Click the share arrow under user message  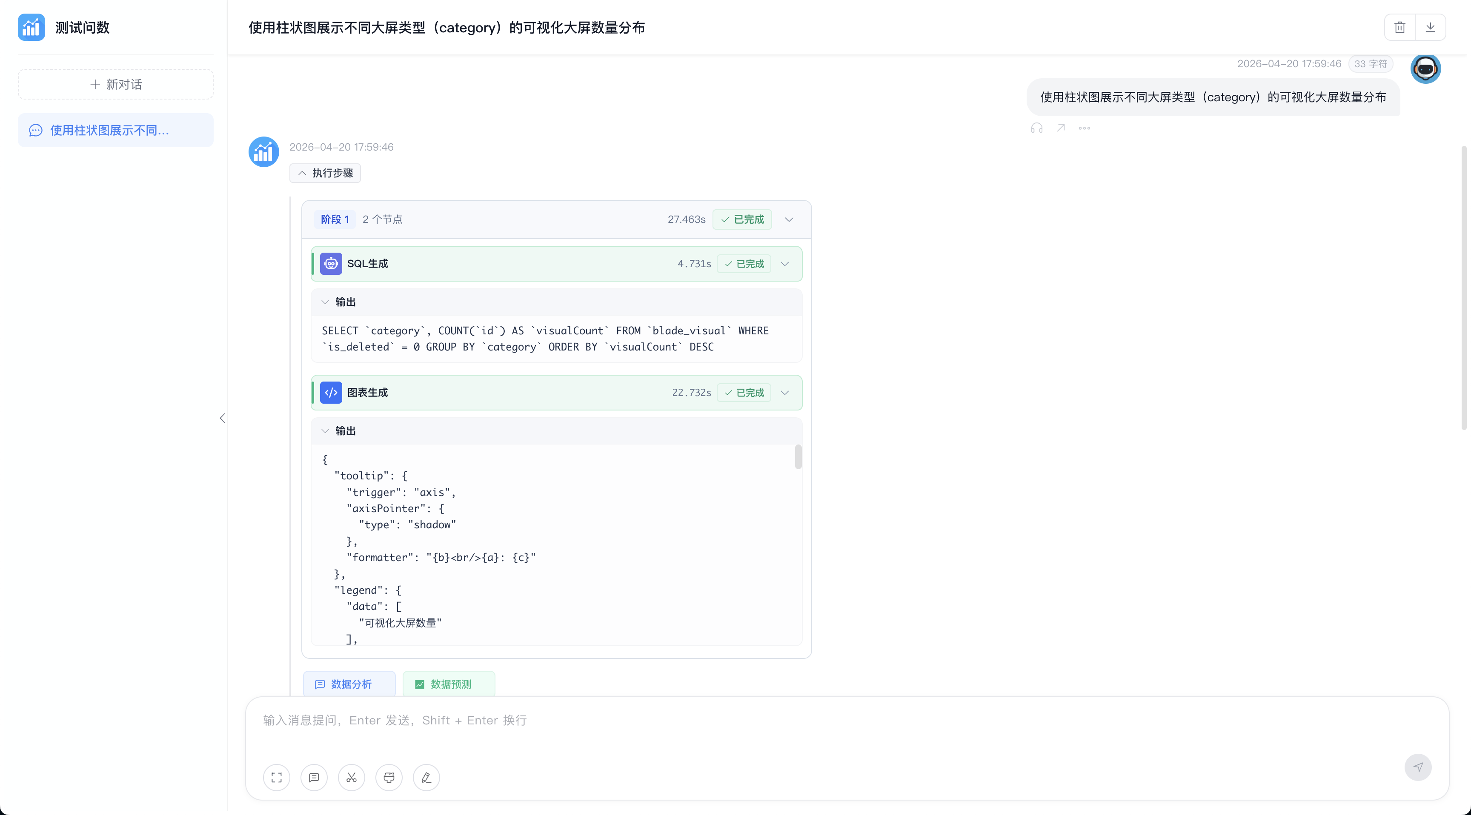pyautogui.click(x=1060, y=128)
